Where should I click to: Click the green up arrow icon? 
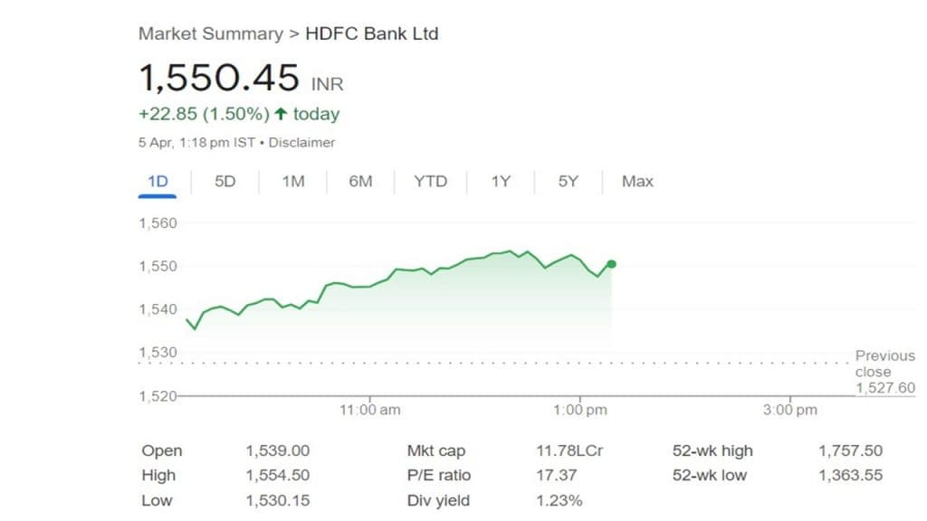click(281, 114)
